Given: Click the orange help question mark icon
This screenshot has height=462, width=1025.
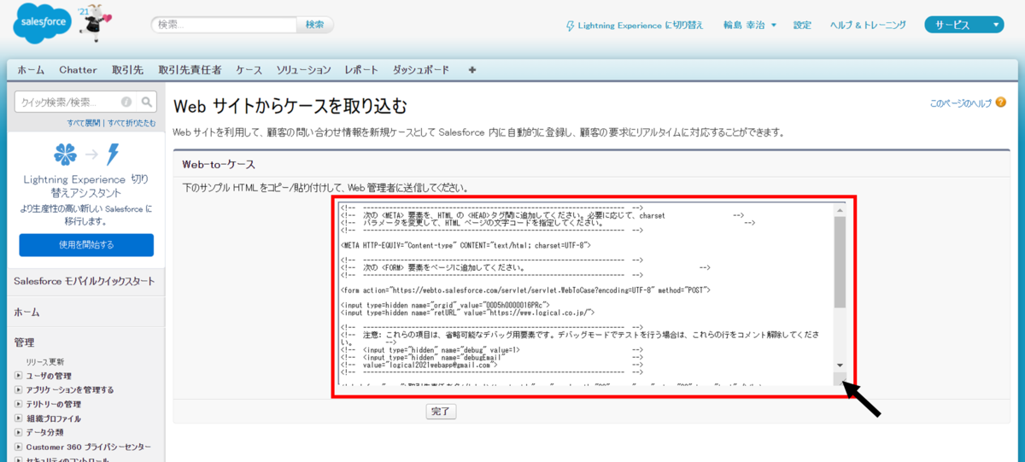Looking at the screenshot, I should tap(1000, 102).
